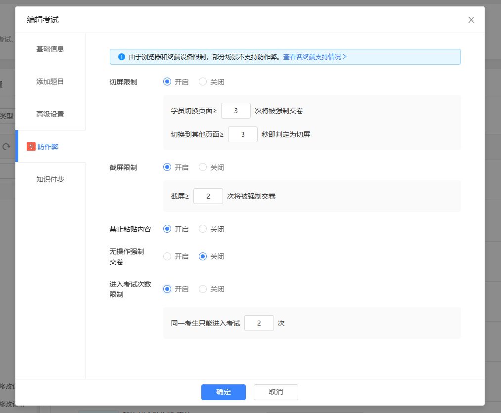501x413 pixels.
Task: Click the 截屏 count input box
Action: tap(208, 196)
